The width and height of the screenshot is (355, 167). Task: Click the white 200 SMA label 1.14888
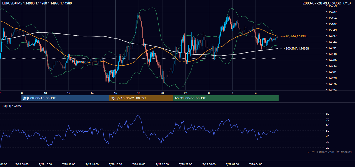pyautogui.click(x=295, y=48)
